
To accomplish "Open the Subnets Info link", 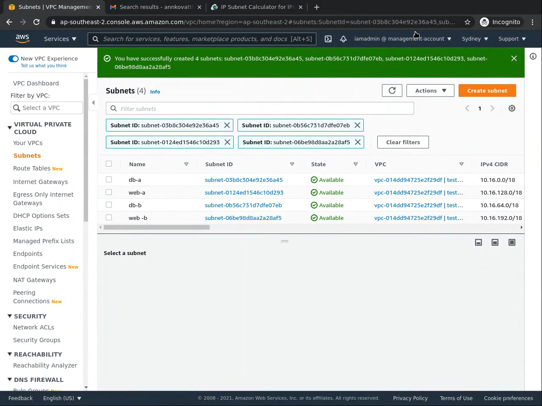I will pyautogui.click(x=155, y=92).
